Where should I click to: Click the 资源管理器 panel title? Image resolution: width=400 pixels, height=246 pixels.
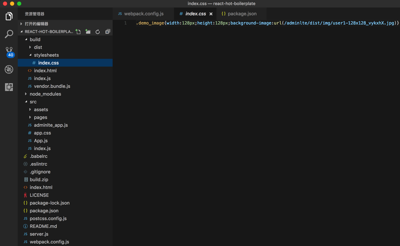(x=34, y=14)
